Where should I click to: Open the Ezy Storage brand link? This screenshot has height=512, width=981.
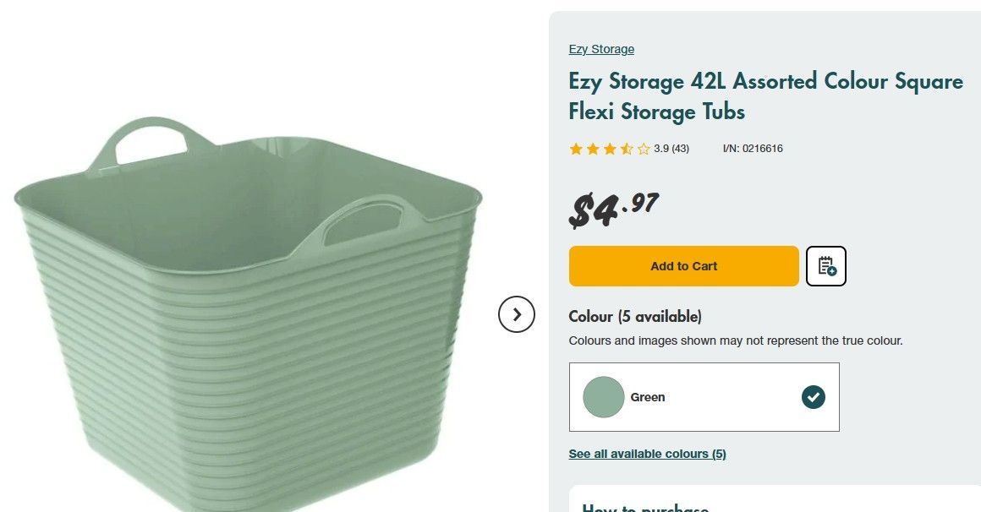pos(601,49)
